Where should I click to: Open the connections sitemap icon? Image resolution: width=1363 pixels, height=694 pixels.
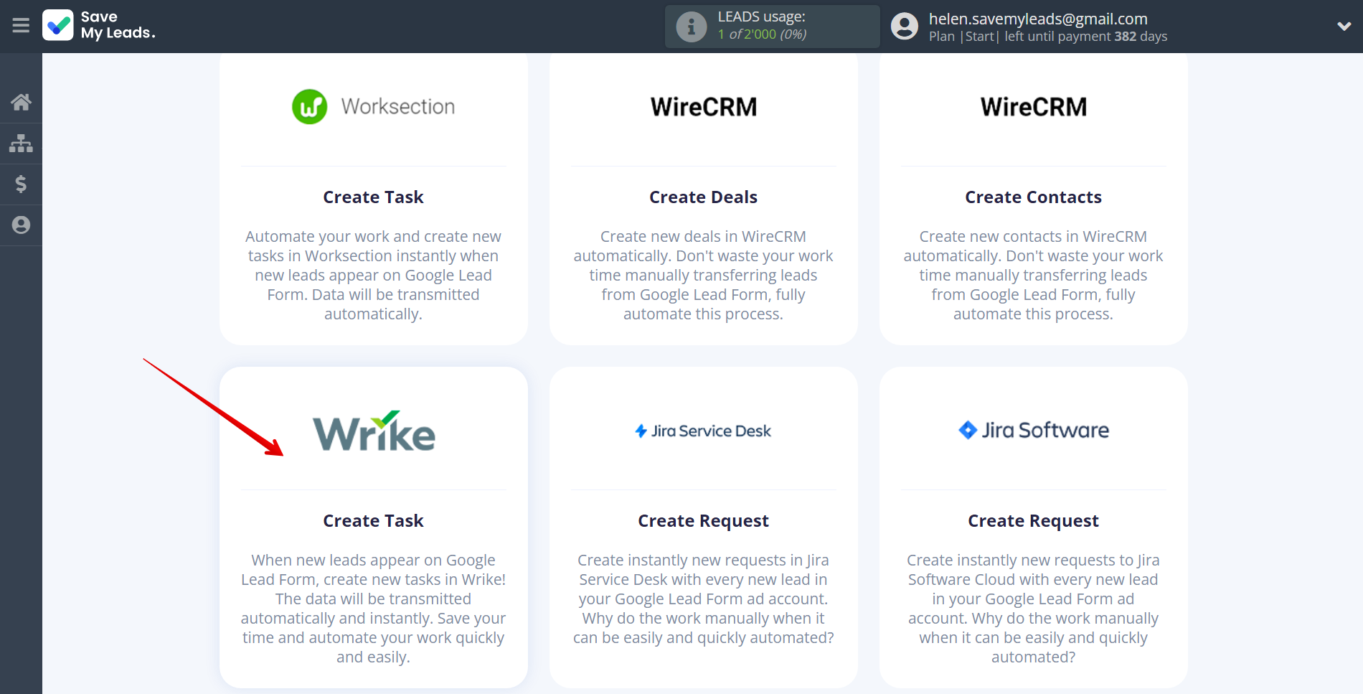point(21,144)
